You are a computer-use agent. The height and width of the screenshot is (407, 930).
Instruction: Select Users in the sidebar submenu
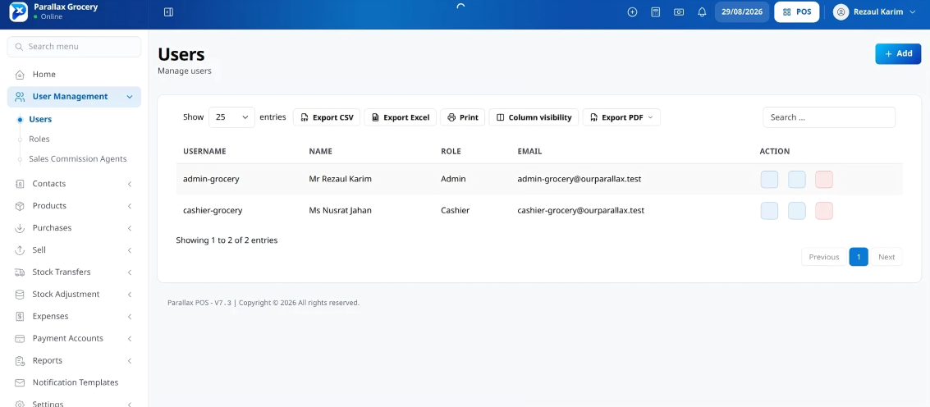pos(40,119)
